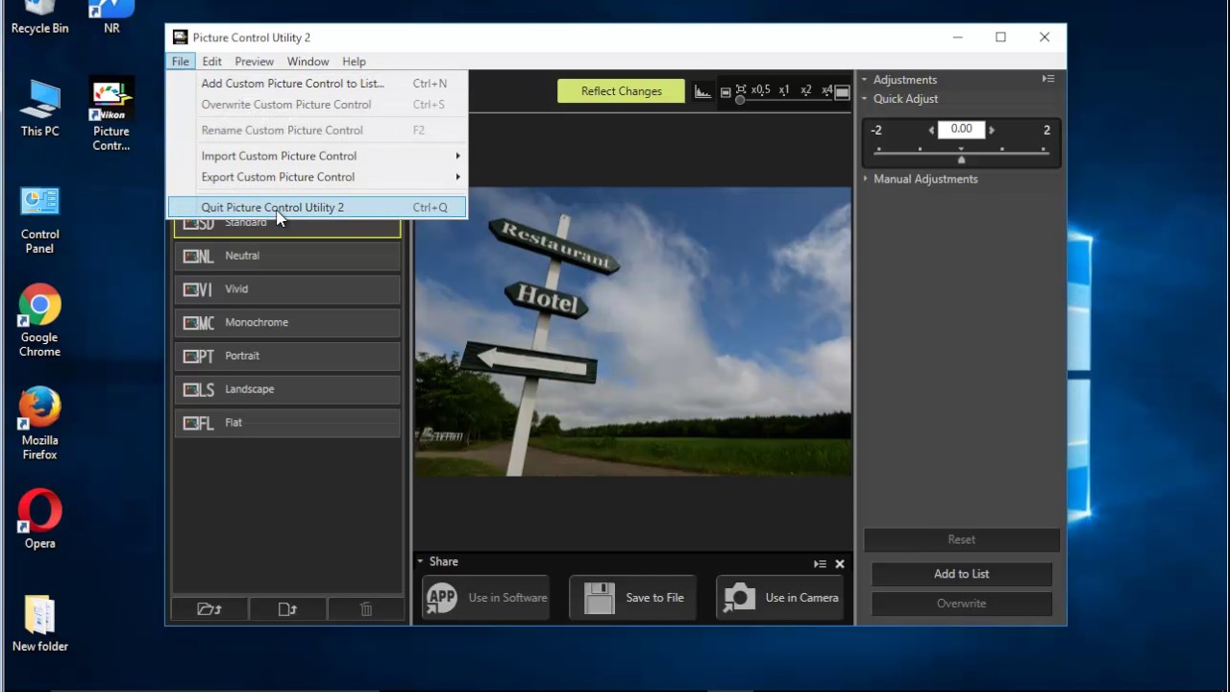Open the Preview menu
Viewport: 1230px width, 692px height.
[x=255, y=62]
